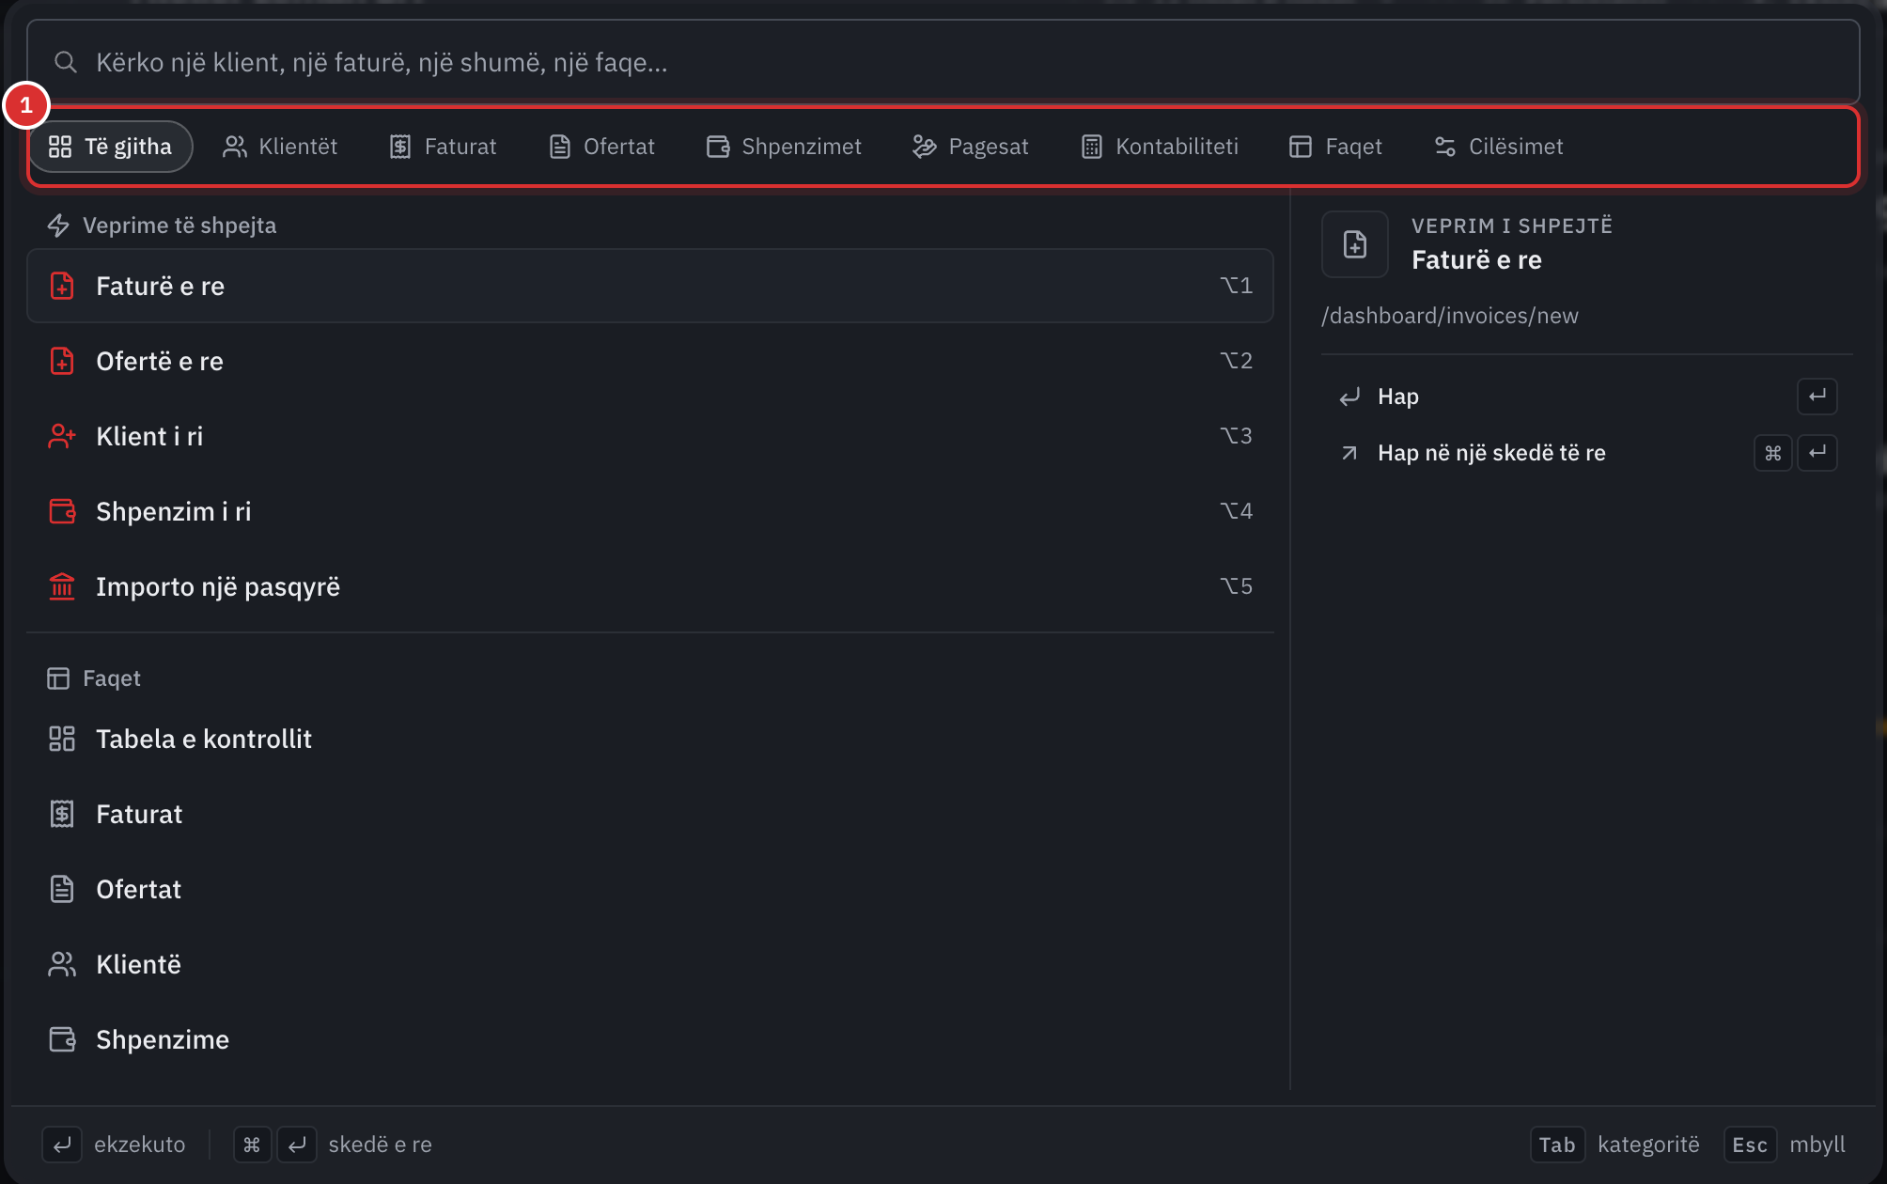This screenshot has width=1887, height=1184.
Task: Click the 'Faturë e re' quick action row text
Action: coord(160,286)
